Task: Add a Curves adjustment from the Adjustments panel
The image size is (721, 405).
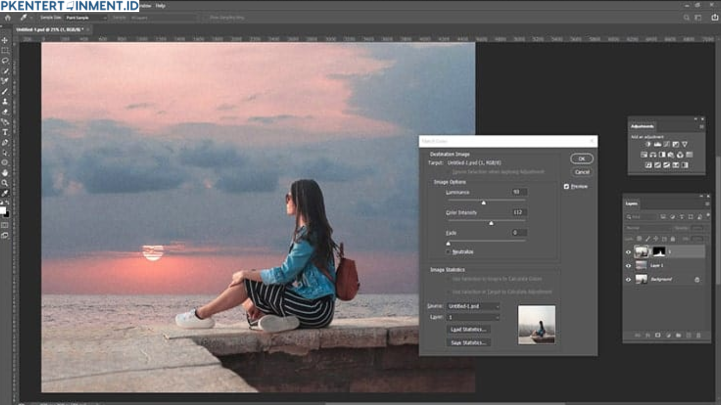Action: 667,144
